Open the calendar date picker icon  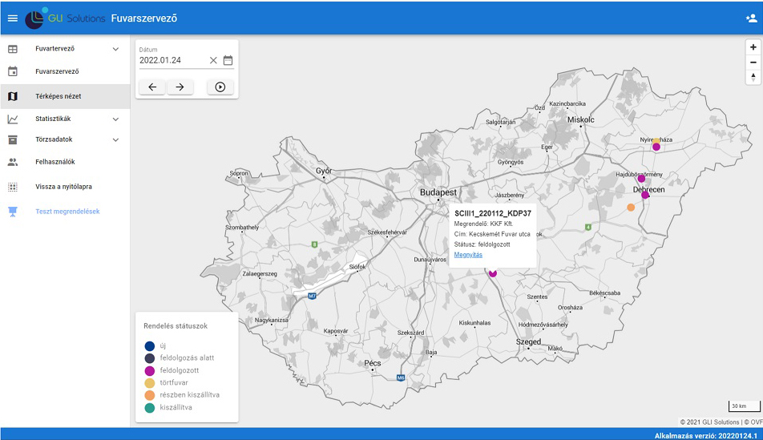(228, 60)
